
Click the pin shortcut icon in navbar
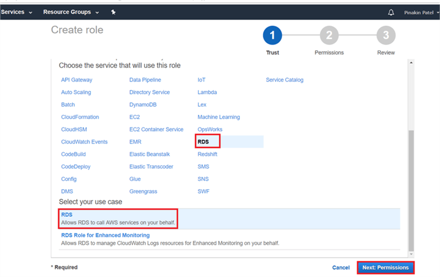pyautogui.click(x=113, y=12)
